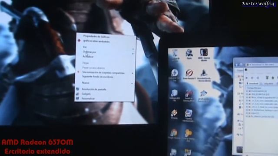The image size is (278, 156).
Task: Open Personalizar from the context menu
Action: 88,98
